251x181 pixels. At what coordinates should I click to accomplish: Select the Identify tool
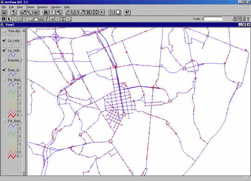[x=4, y=19]
